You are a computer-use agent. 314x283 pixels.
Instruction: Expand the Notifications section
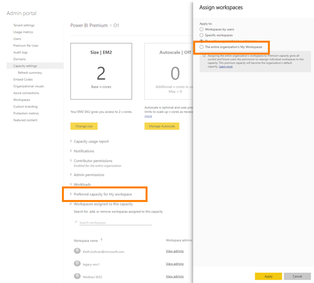71,151
